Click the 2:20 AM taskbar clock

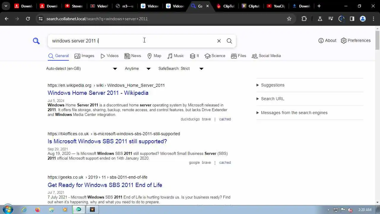point(365,210)
